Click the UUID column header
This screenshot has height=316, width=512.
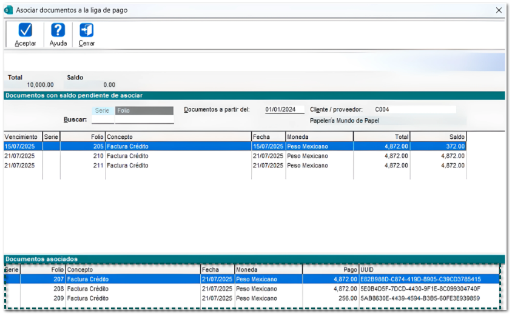click(x=428, y=269)
